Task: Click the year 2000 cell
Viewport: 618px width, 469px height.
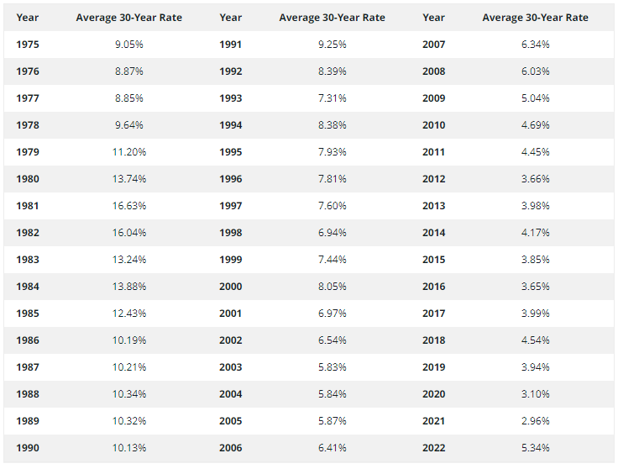Action: point(230,287)
